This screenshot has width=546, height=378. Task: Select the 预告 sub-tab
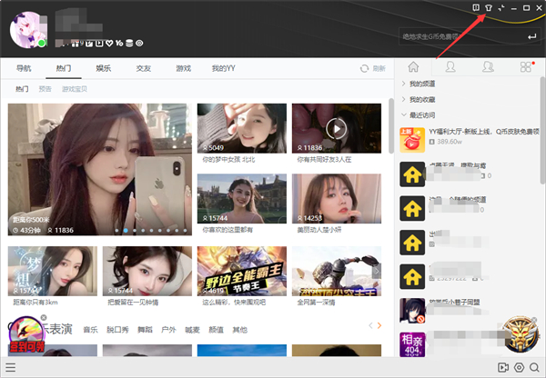[45, 90]
